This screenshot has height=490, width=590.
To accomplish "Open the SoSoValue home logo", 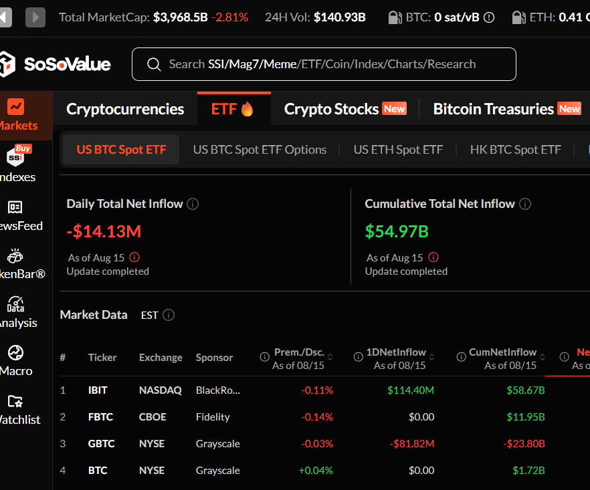I will 56,64.
